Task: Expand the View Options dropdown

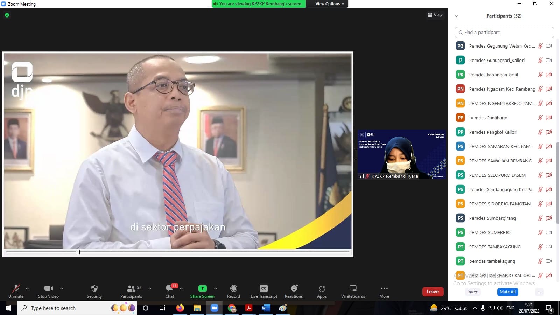Action: click(329, 4)
